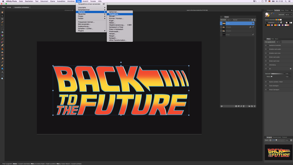
Task: Click the Navigator preview thumbnail
Action: click(278, 152)
